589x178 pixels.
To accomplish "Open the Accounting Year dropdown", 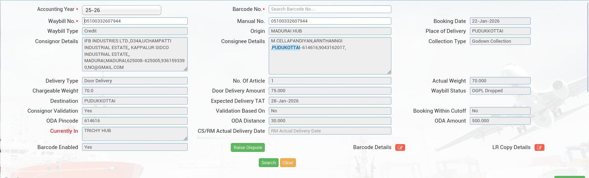I will pos(121,10).
